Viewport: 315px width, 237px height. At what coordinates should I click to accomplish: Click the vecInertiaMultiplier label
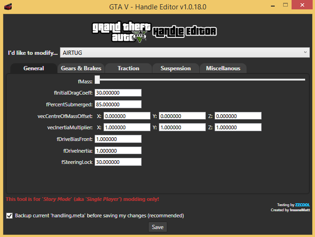[70, 127]
